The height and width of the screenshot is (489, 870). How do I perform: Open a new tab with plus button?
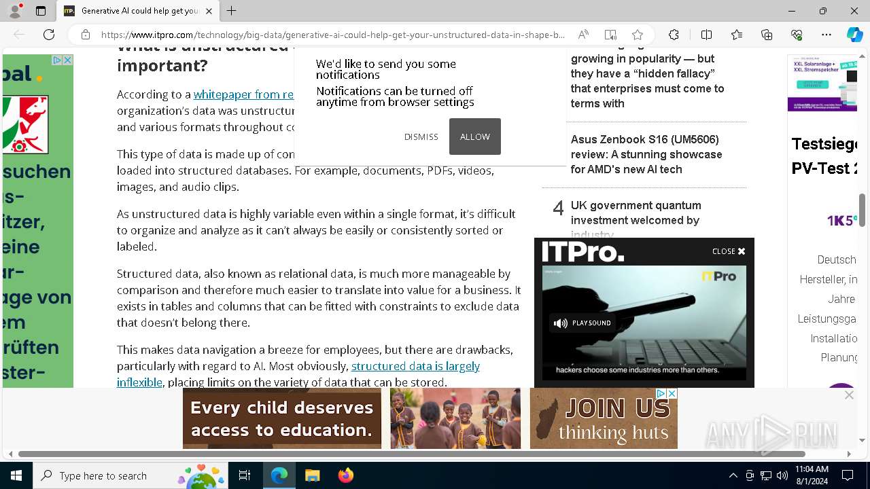pos(232,11)
